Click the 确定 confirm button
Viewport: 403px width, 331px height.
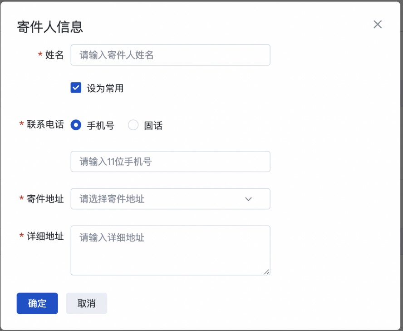tap(37, 303)
